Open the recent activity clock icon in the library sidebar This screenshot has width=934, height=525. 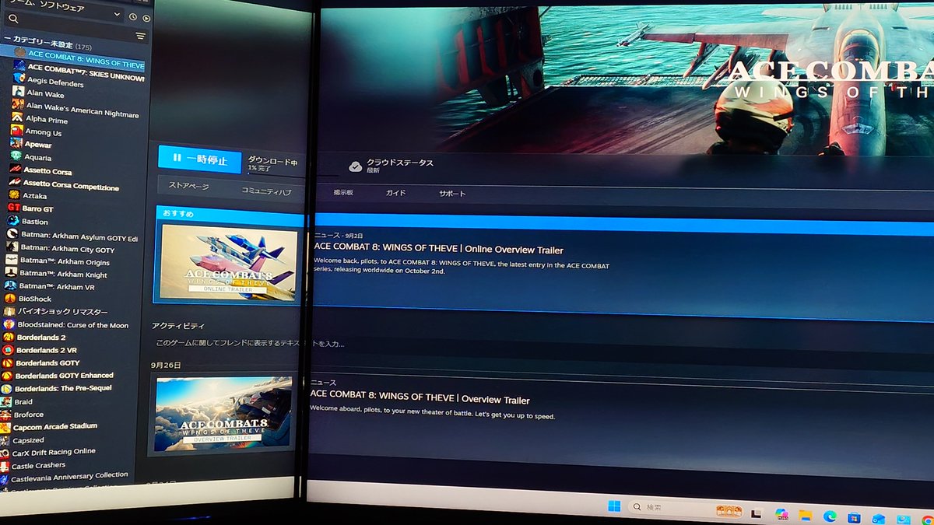point(133,16)
